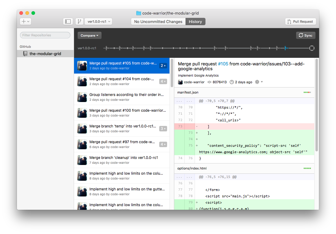Click the GitHub section header in sidebar
This screenshot has width=336, height=234.
coord(25,47)
